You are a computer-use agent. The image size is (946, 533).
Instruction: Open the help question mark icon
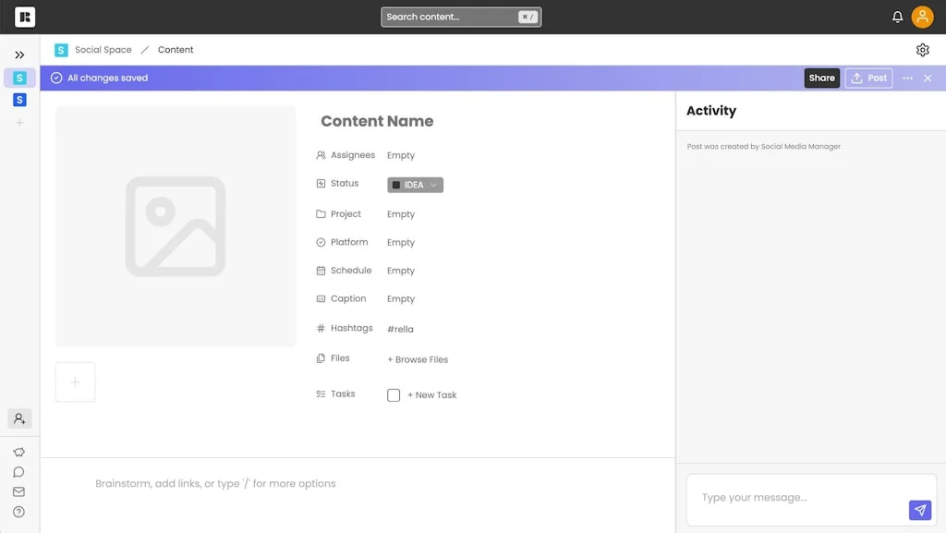click(18, 511)
